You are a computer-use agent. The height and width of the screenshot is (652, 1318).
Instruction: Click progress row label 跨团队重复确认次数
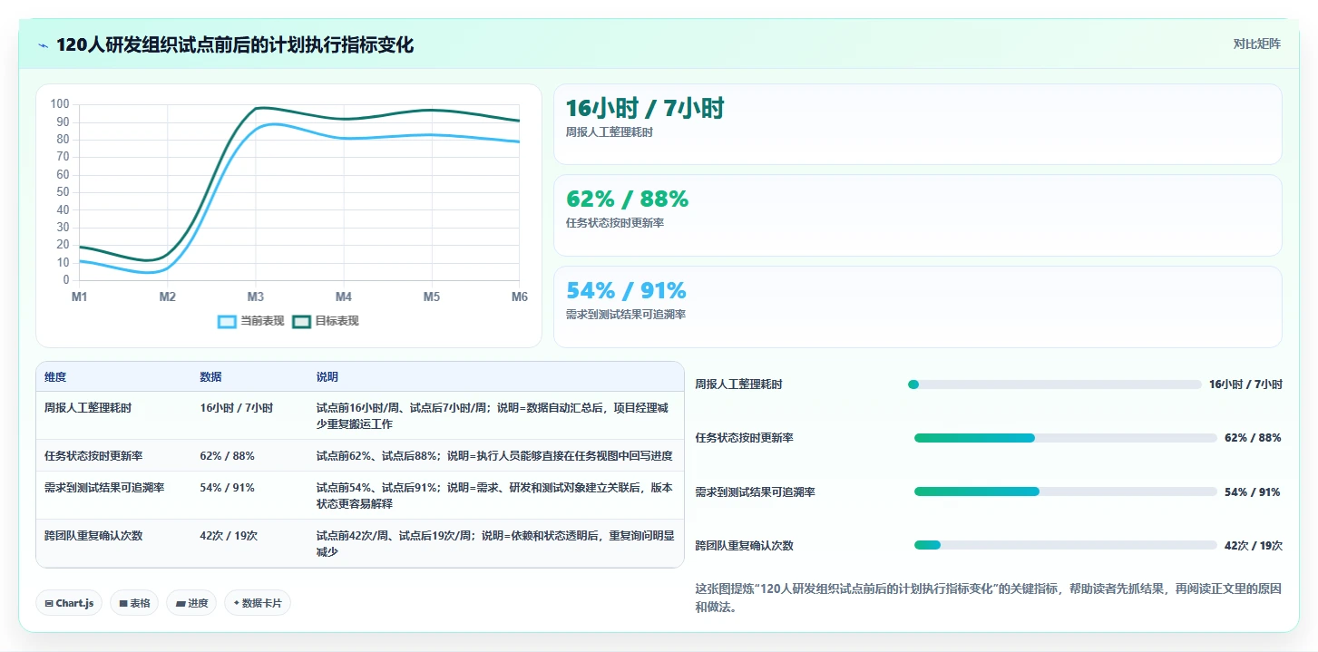(x=744, y=545)
